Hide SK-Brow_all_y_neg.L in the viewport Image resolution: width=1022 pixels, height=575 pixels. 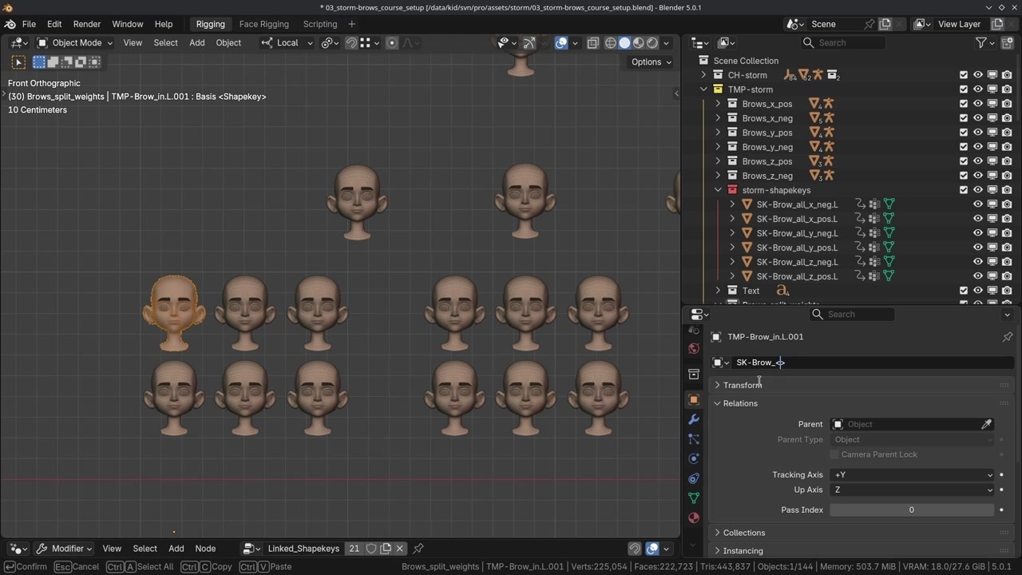coord(977,233)
